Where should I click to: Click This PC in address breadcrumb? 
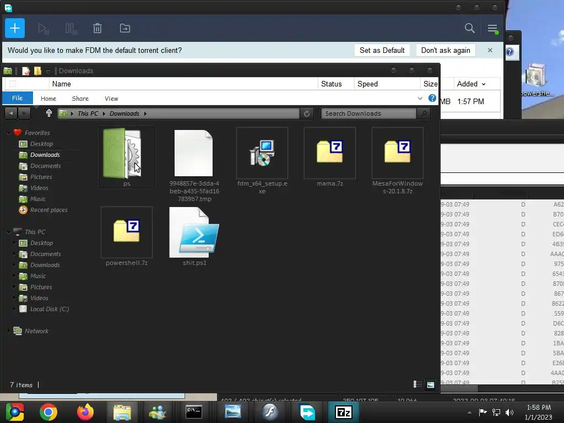pos(88,113)
